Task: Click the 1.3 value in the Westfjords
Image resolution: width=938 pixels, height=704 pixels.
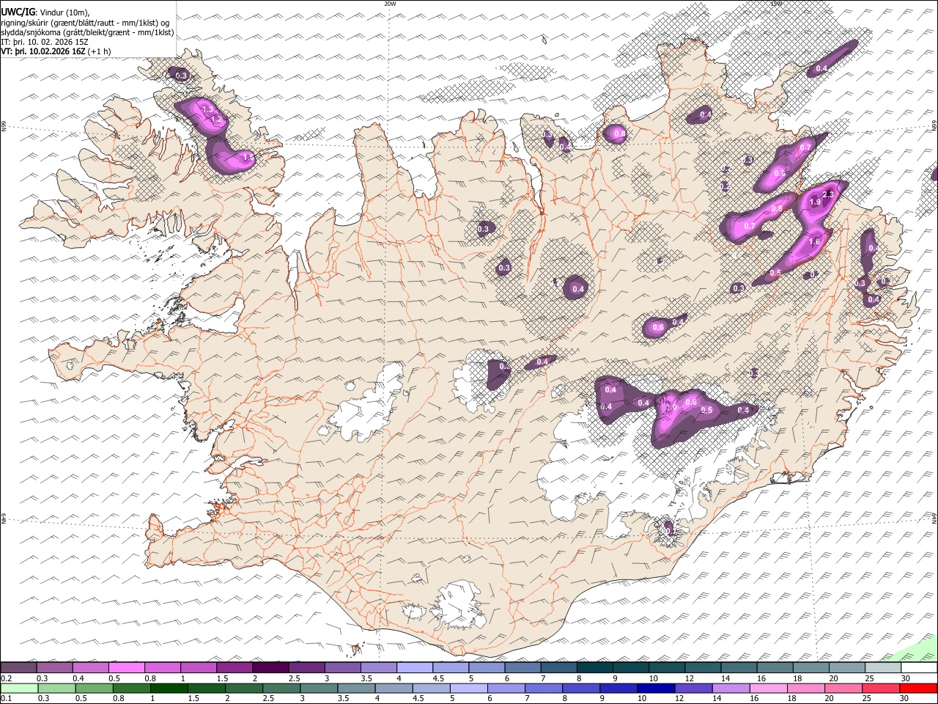Action: pos(207,109)
